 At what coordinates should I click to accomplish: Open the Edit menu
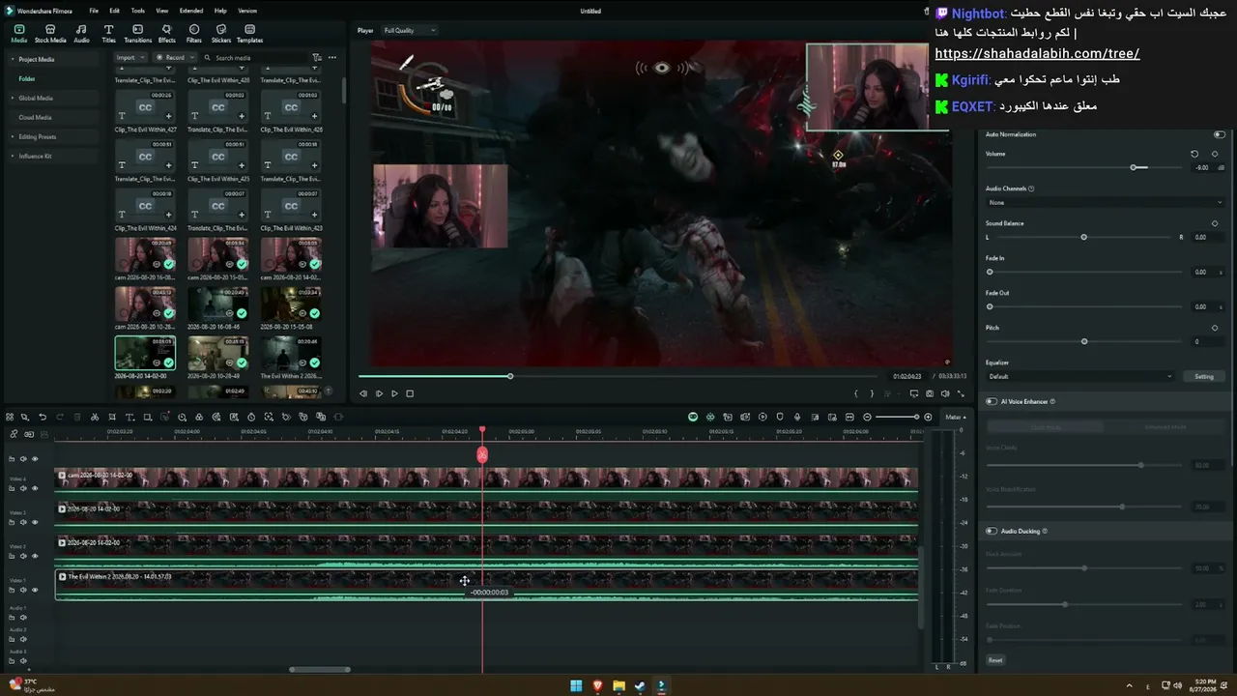pyautogui.click(x=114, y=11)
